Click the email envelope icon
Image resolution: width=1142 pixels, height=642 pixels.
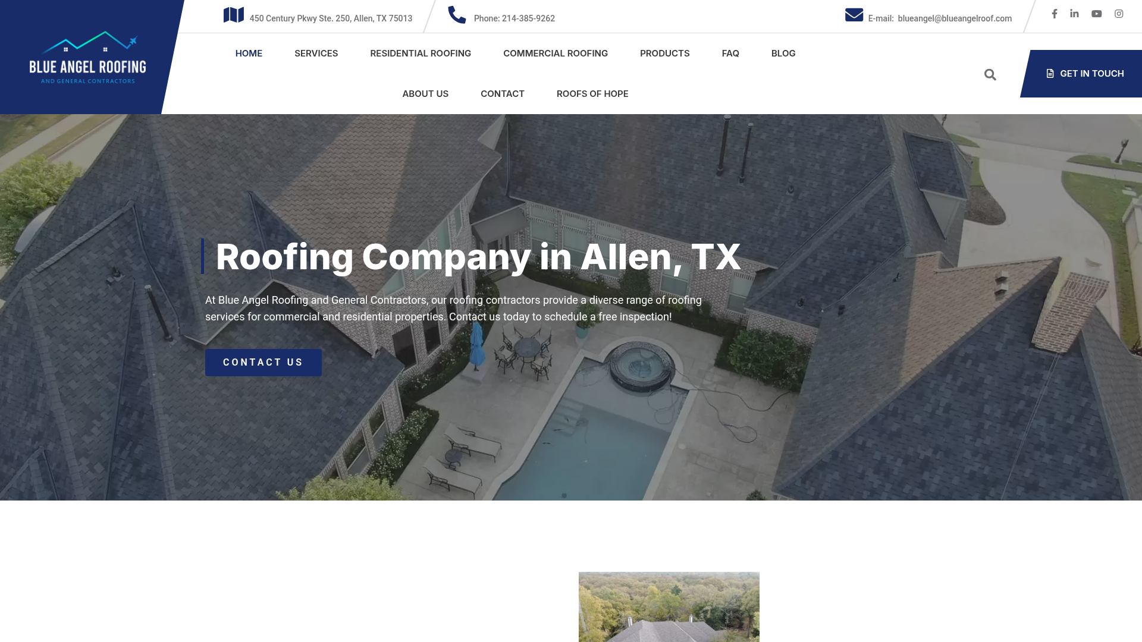tap(854, 15)
